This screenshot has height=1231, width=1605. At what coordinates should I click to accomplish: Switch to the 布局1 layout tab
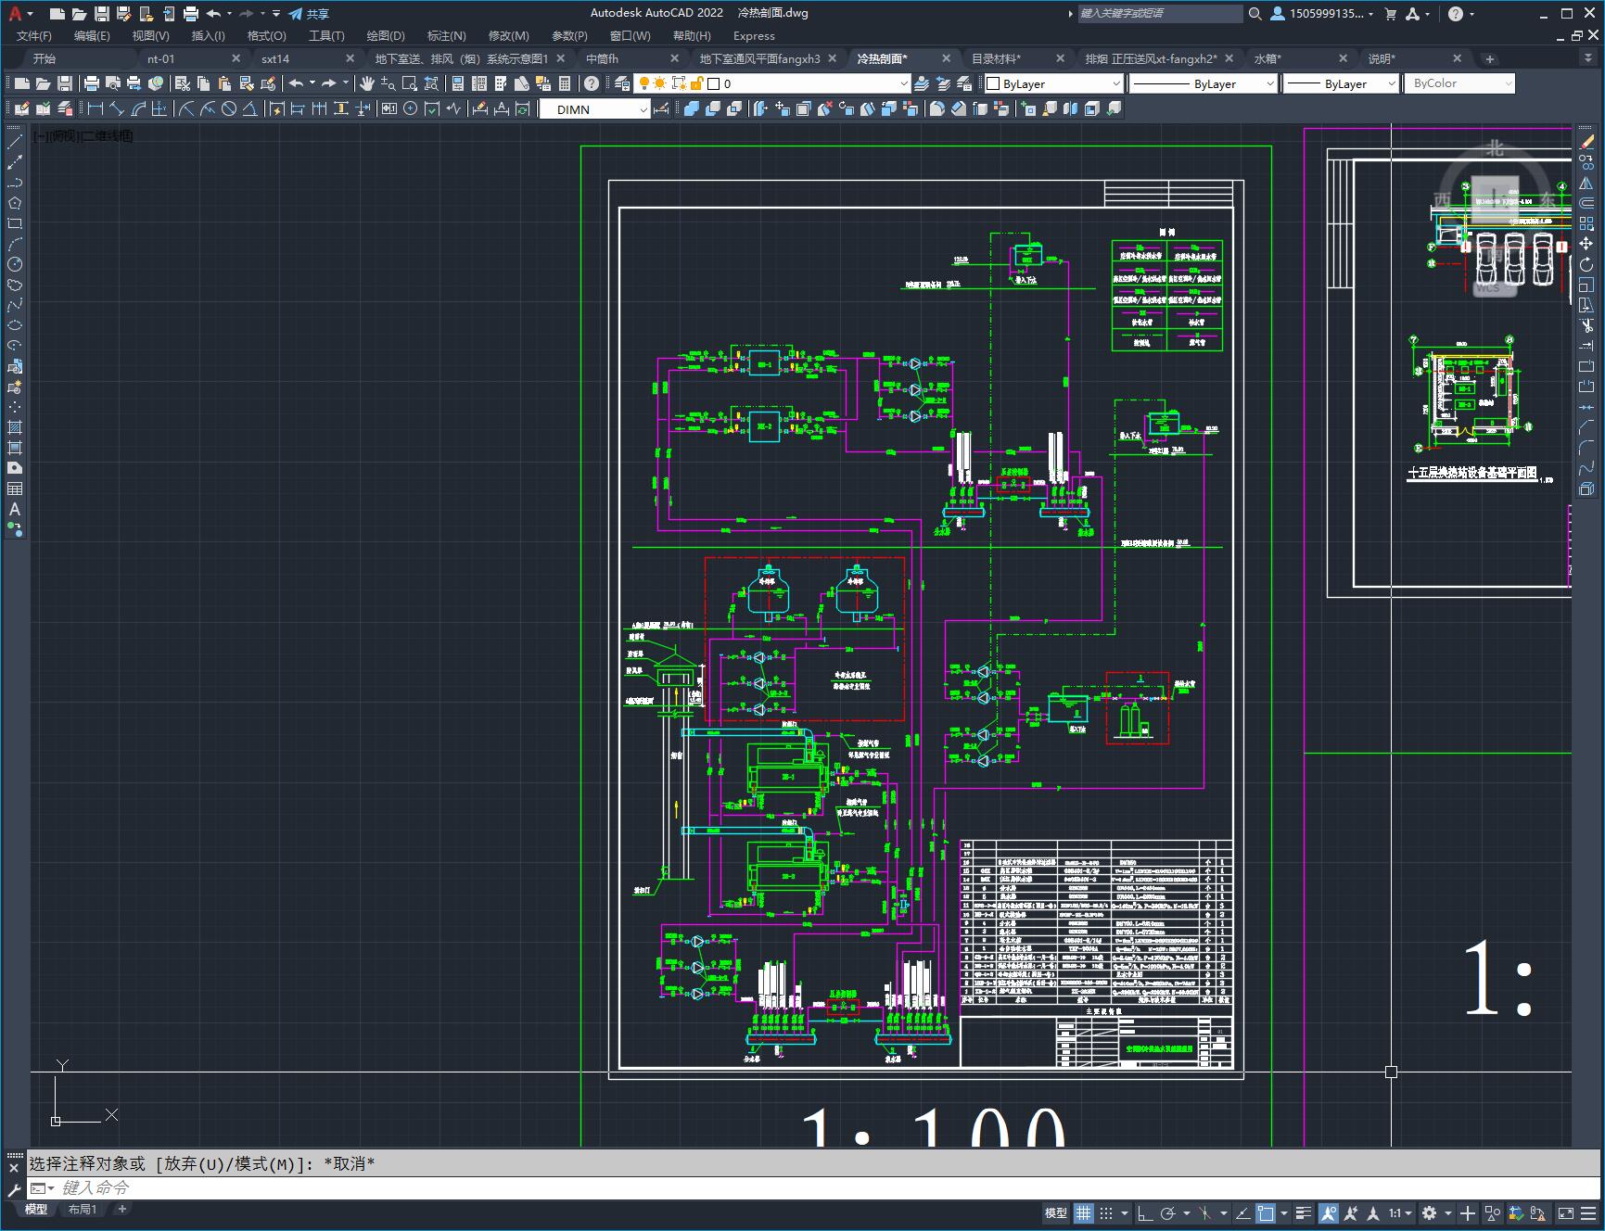[x=82, y=1209]
